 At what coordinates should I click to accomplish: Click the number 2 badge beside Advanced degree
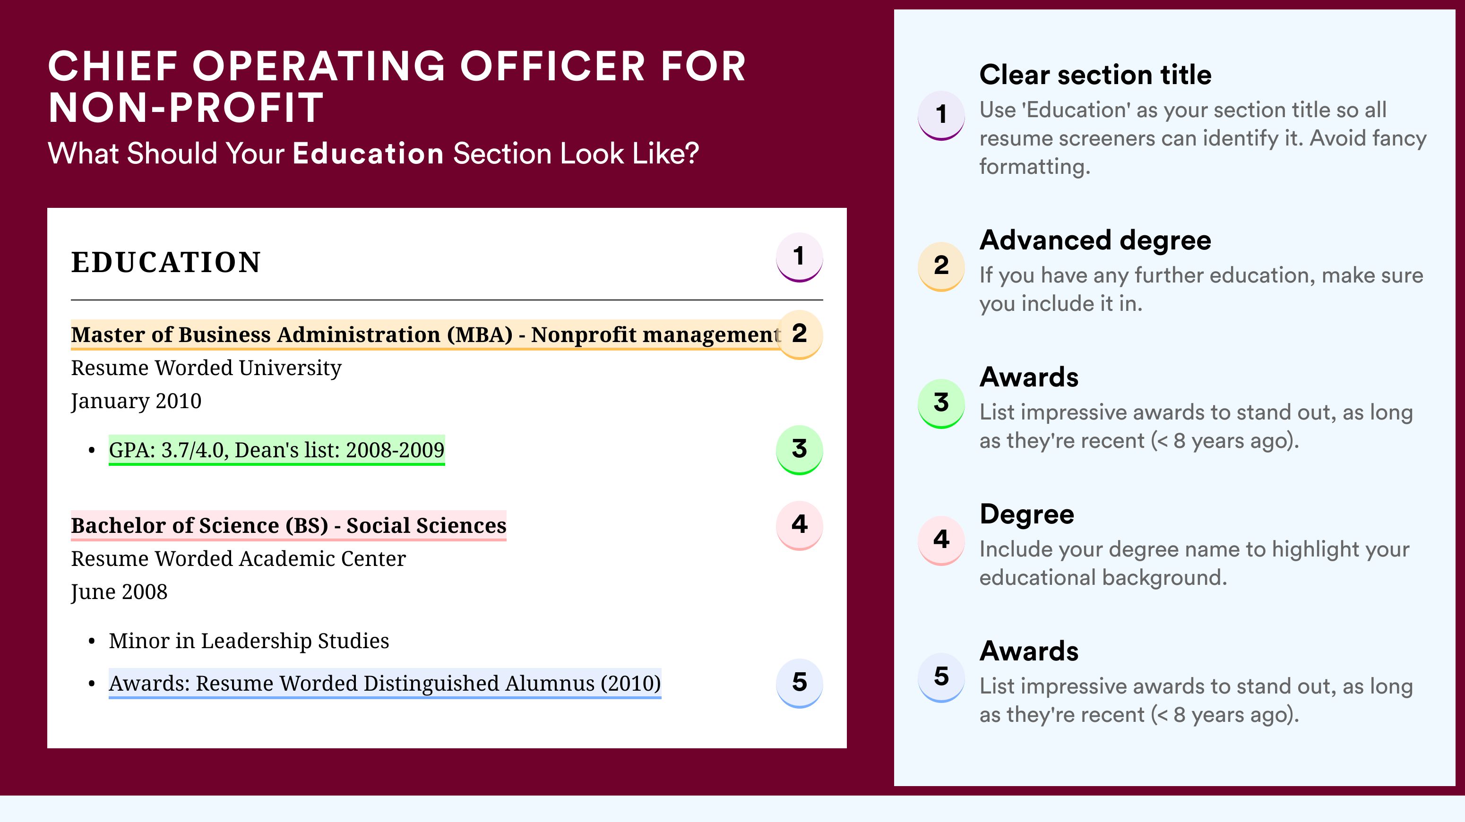(940, 265)
